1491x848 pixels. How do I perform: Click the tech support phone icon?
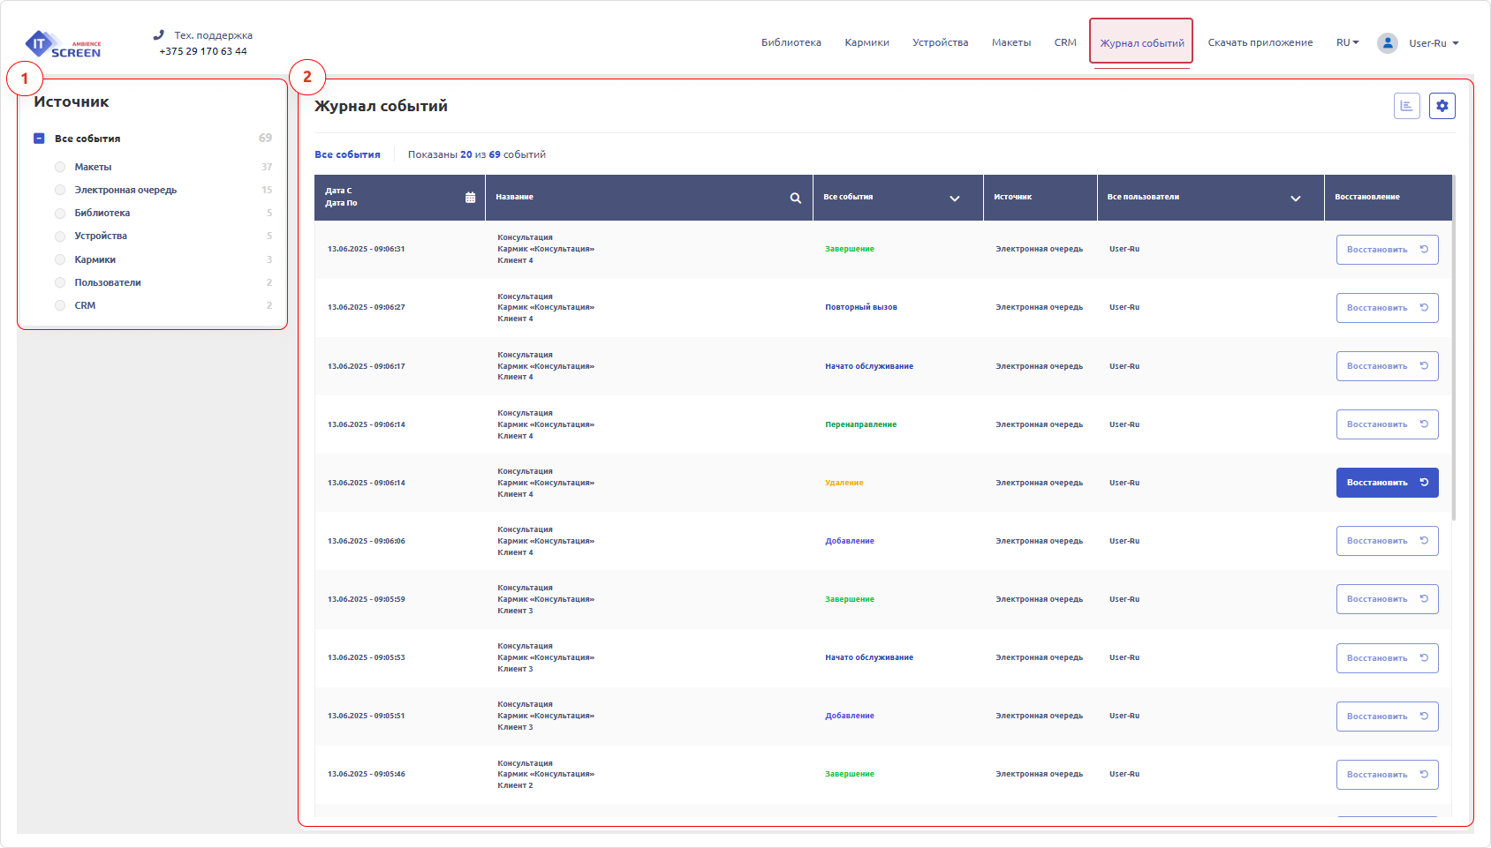point(159,35)
